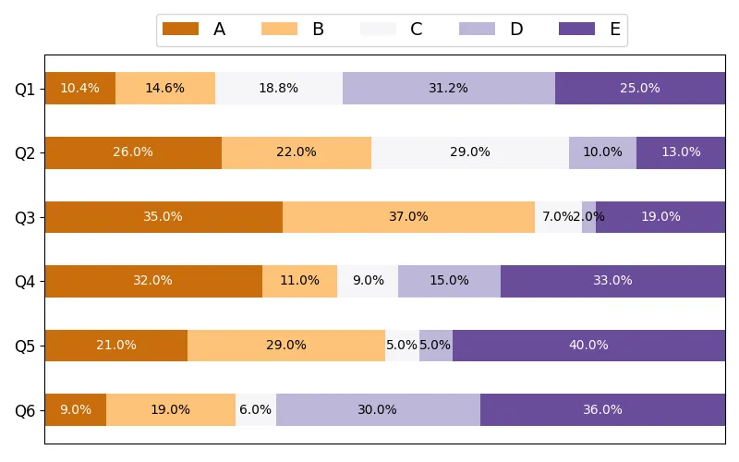Pick the 30.0% segment in Q6 bar
The image size is (739, 462).
[x=378, y=410]
